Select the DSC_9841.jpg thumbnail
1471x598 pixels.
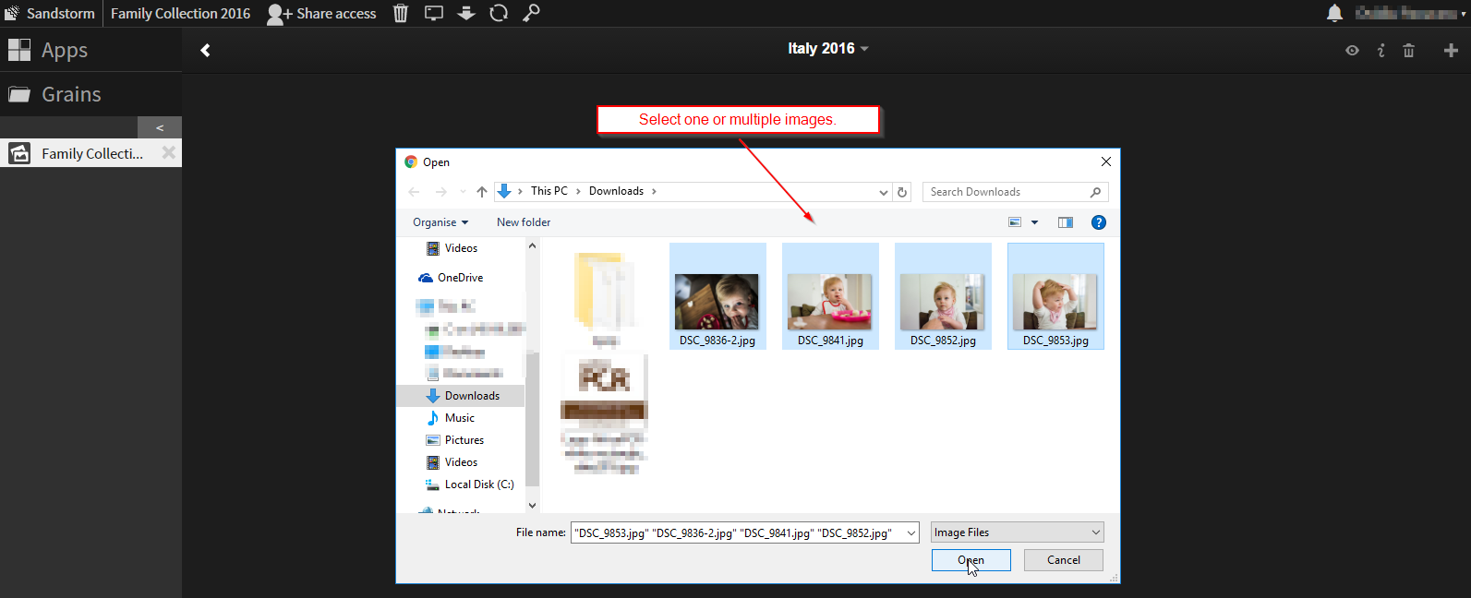coord(830,297)
